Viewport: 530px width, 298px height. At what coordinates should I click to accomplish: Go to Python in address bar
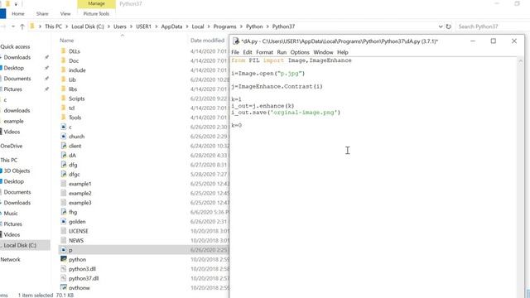coord(254,26)
